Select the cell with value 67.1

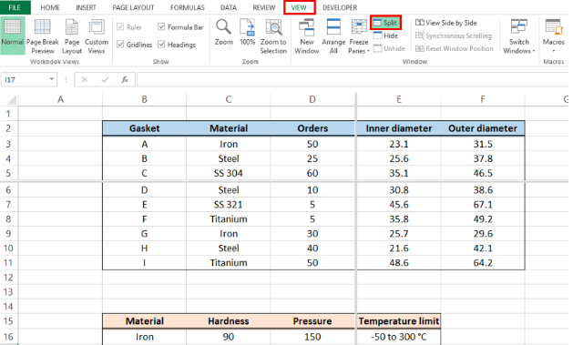pyautogui.click(x=483, y=205)
